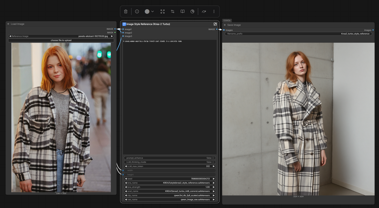The image size is (379, 208).
Task: Select next clip_name with right arrow
Action: point(214,195)
